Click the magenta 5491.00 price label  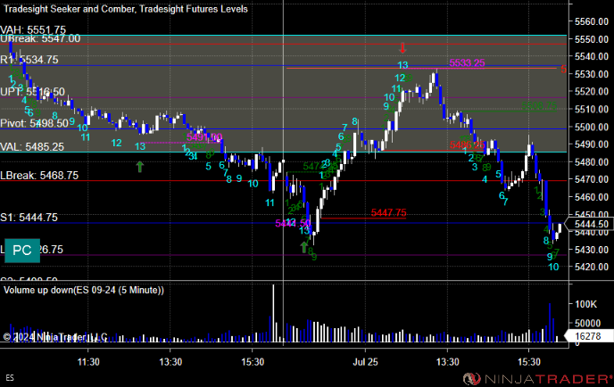point(204,137)
